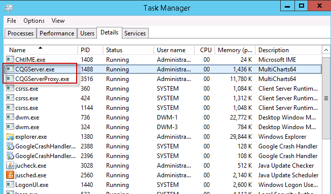Select the CQGServerProxy.exe process name

point(42,79)
